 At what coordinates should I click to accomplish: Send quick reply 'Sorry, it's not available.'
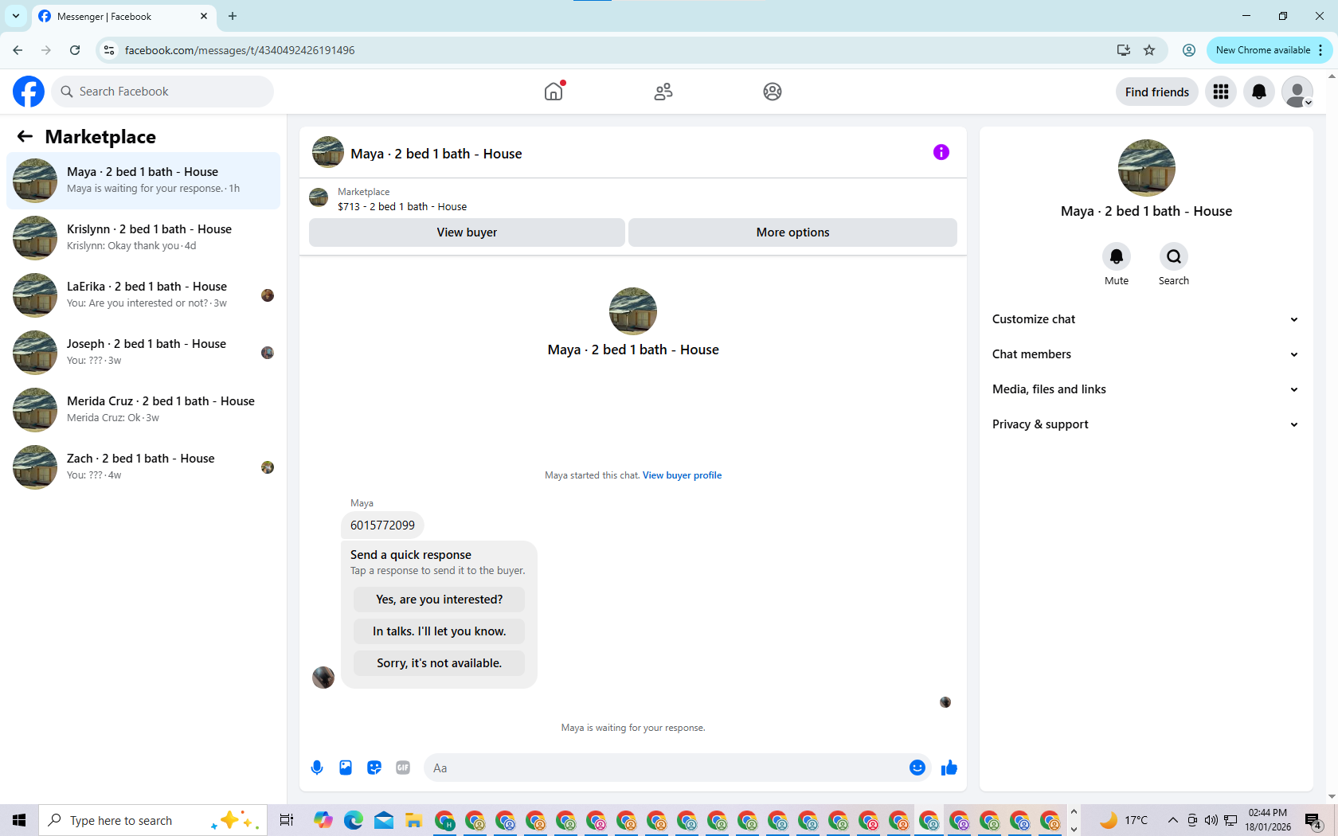pos(440,663)
